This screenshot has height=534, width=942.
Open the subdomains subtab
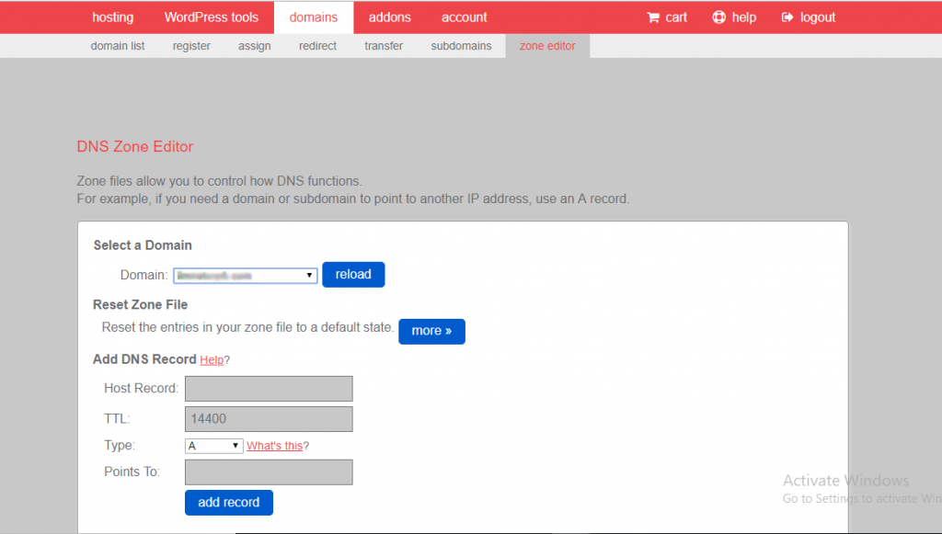461,46
